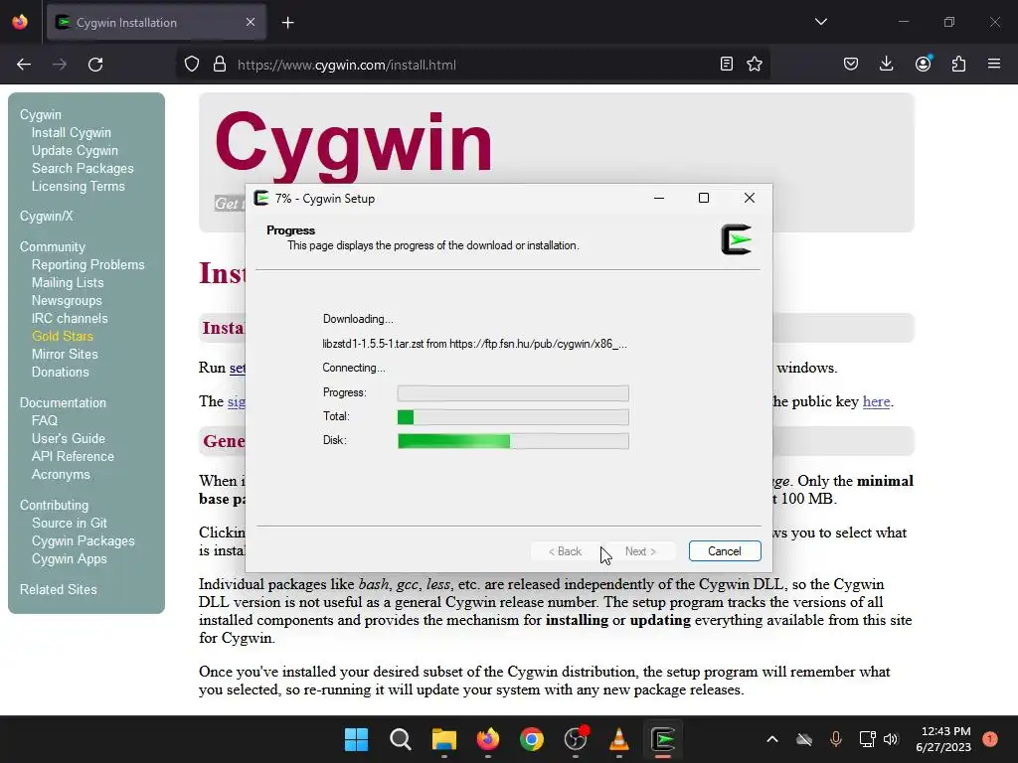Open the Firefox hamburger application menu
Screen dimensions: 1018x763
[994, 64]
